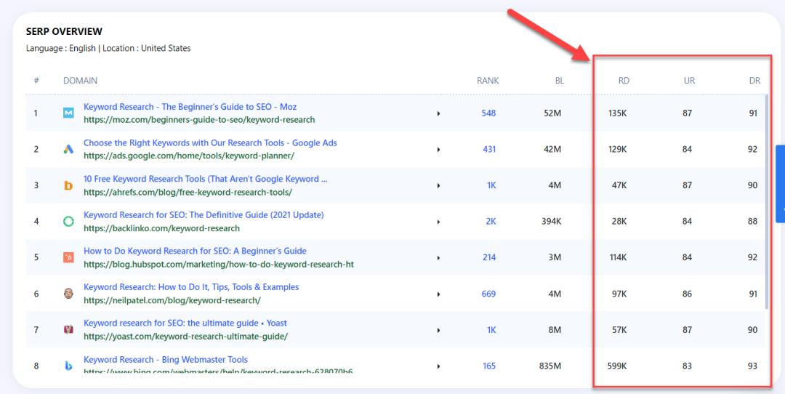The height and width of the screenshot is (394, 785).
Task: Click the Ahrefs favicon in row 3
Action: [68, 185]
